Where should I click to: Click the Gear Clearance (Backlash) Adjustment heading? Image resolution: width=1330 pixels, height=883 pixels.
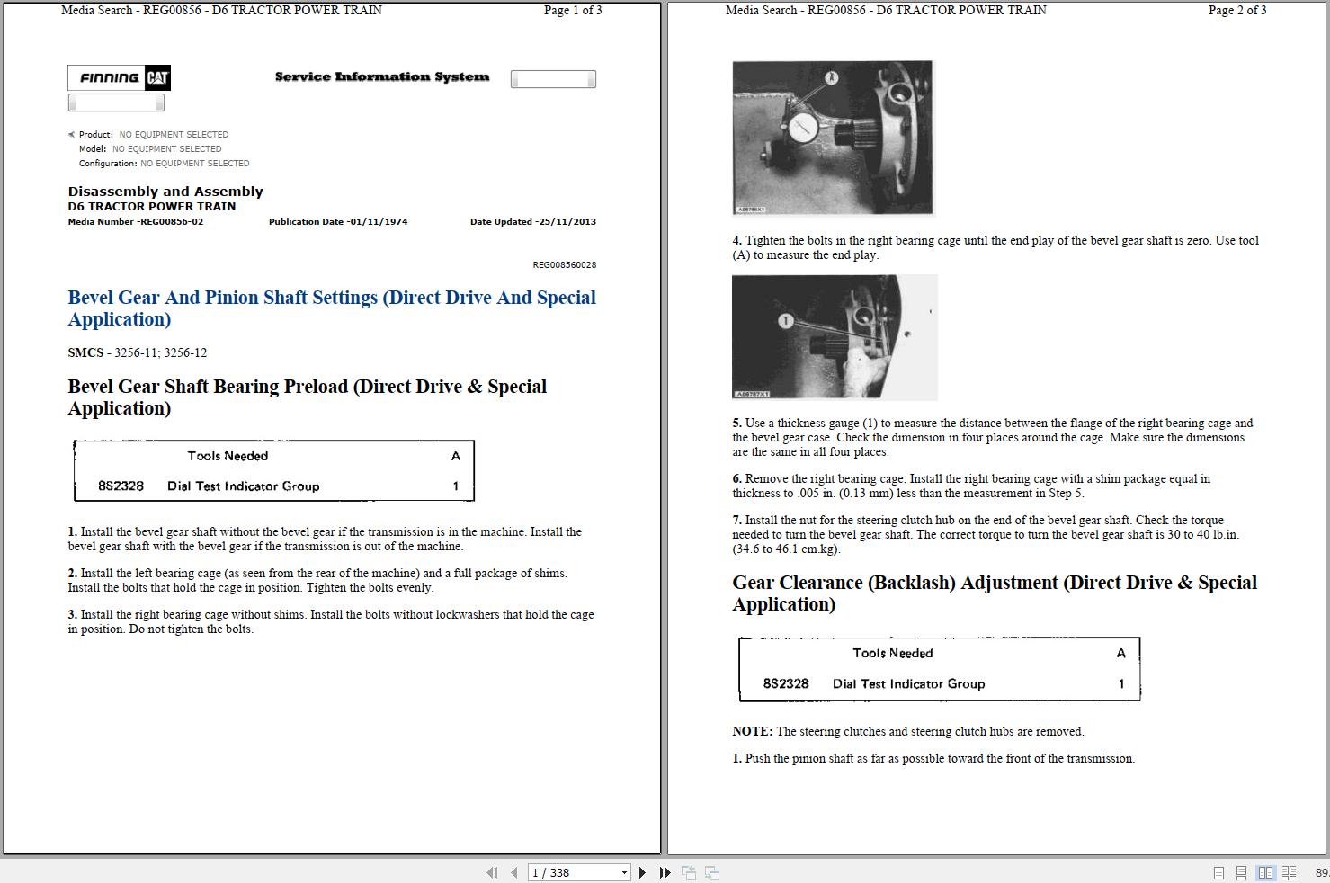point(995,593)
